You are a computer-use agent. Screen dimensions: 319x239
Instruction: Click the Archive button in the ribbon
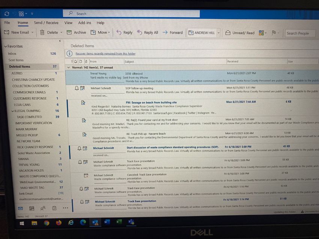[x=77, y=33]
